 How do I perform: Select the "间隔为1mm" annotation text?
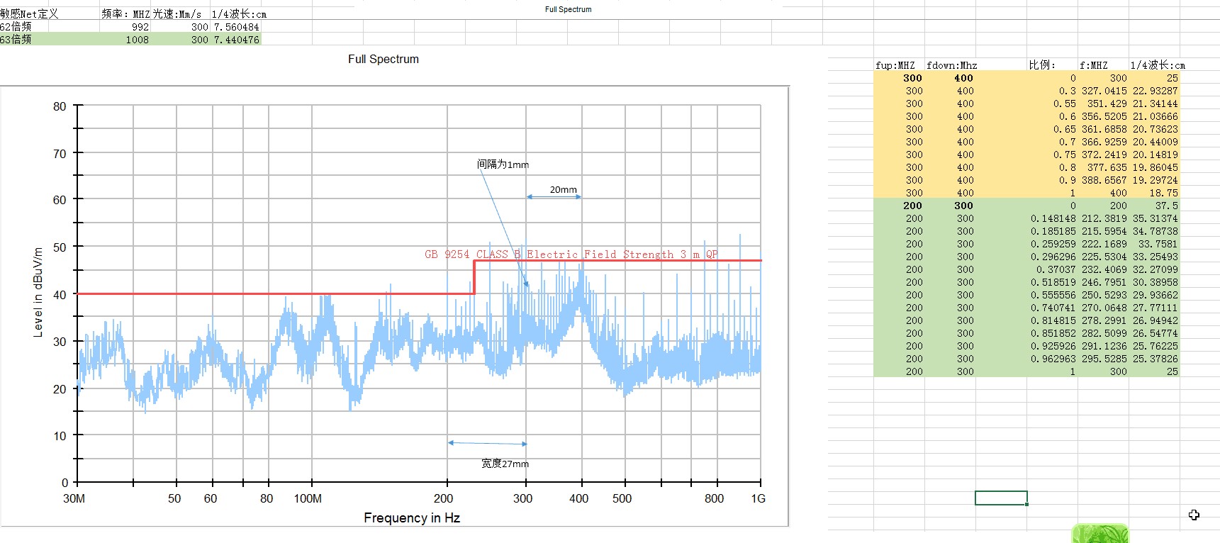[x=503, y=164]
